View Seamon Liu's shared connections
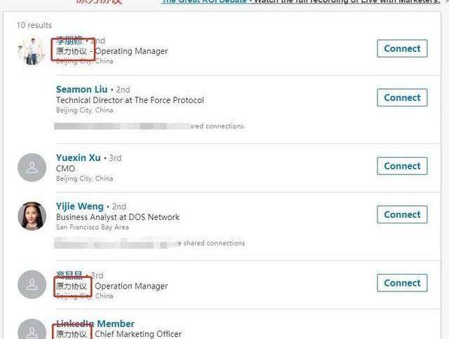 point(149,126)
